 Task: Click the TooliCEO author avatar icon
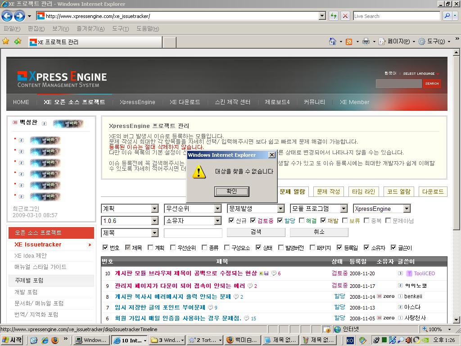tap(409, 273)
